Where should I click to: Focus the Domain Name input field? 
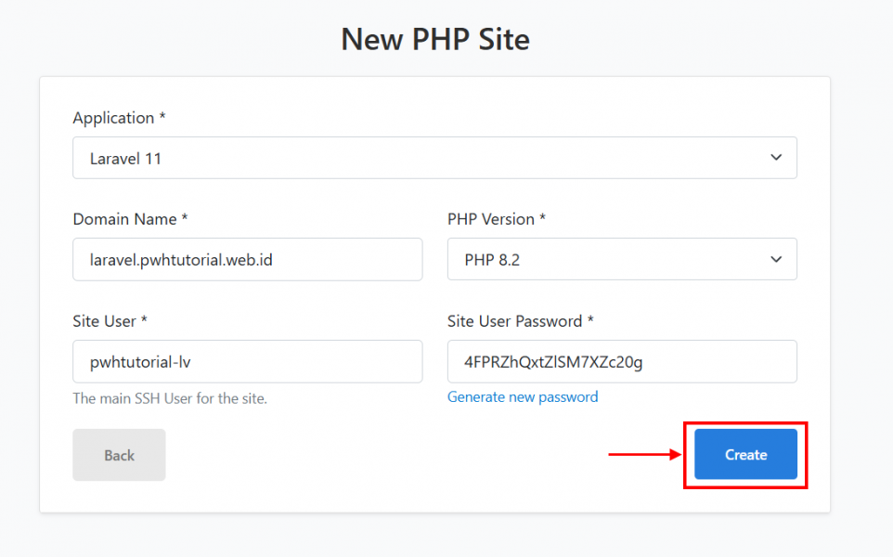[248, 260]
